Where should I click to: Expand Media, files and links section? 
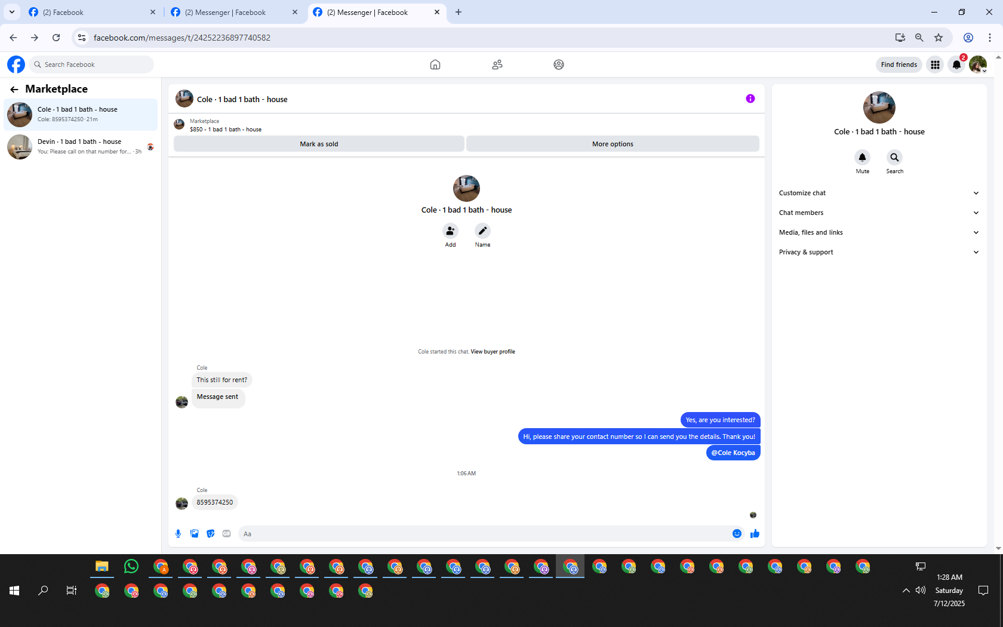[x=879, y=232]
